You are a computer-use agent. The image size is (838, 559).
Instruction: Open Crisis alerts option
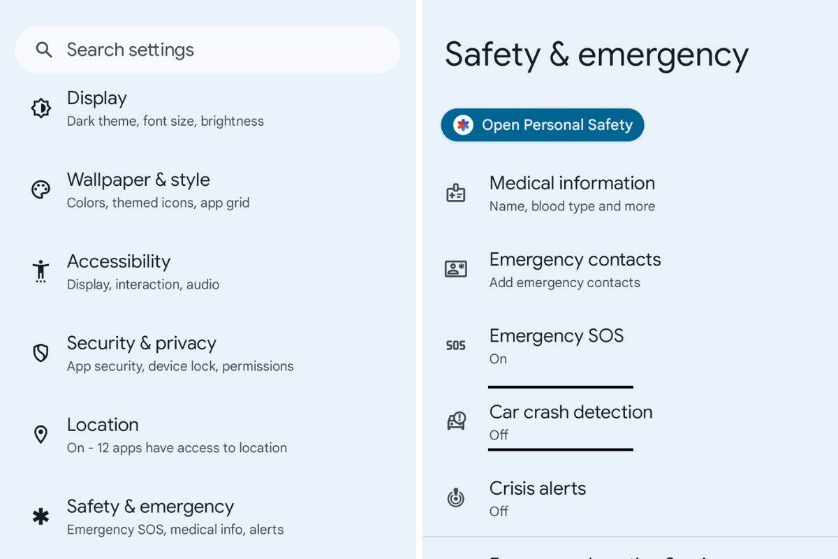[628, 498]
